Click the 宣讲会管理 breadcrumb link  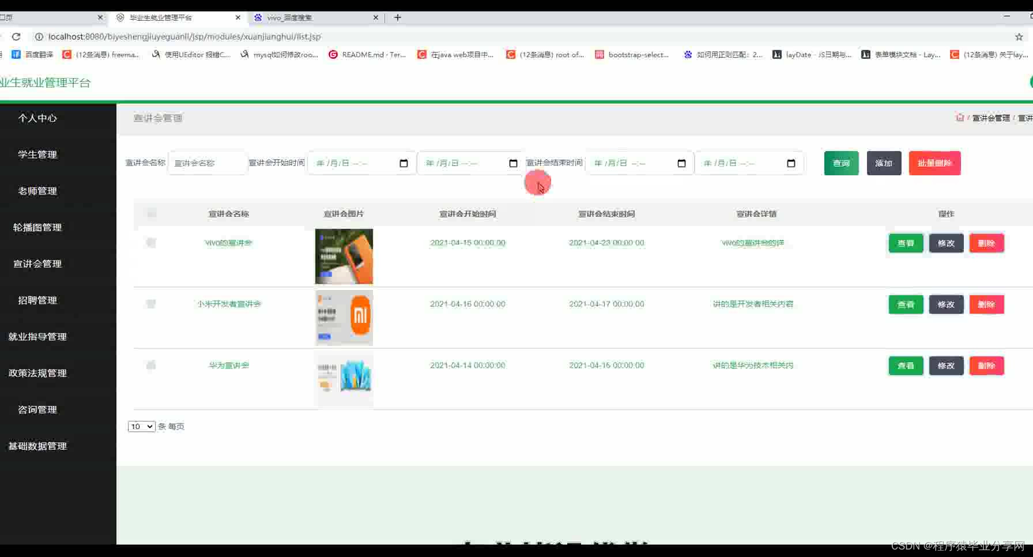[990, 118]
